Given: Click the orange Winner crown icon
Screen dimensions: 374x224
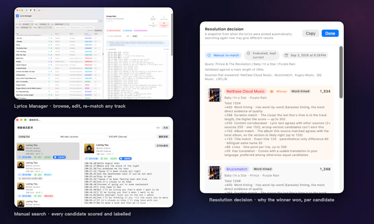Looking at the screenshot, I should (272, 92).
